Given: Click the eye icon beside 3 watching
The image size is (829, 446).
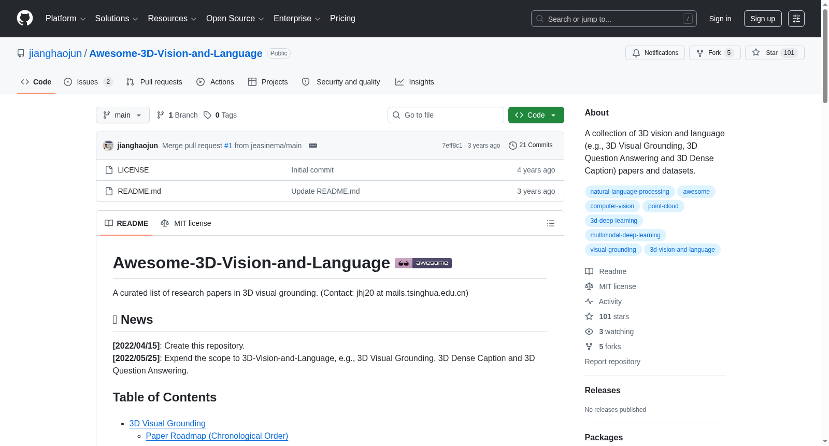Looking at the screenshot, I should click(x=589, y=332).
